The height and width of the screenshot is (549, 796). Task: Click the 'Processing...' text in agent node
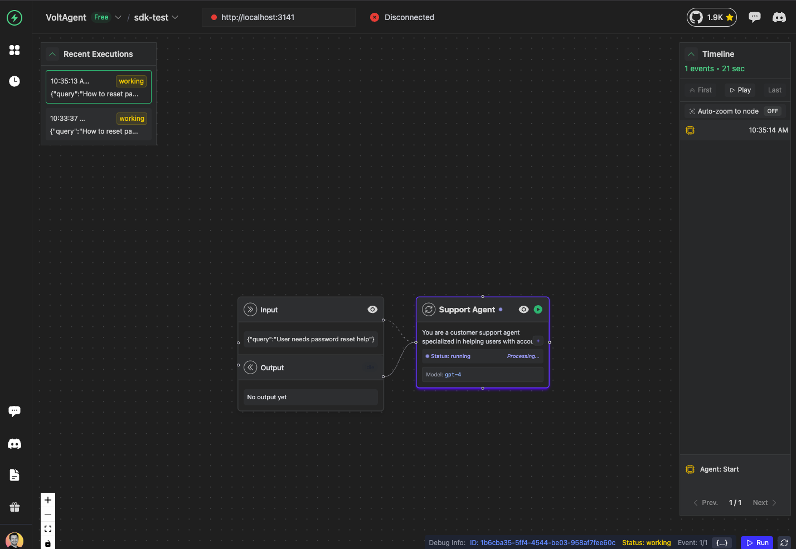(523, 356)
